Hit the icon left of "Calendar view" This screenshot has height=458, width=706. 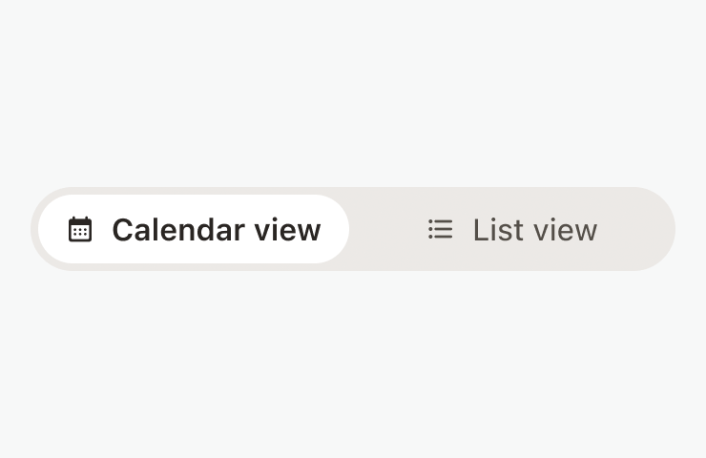click(80, 230)
